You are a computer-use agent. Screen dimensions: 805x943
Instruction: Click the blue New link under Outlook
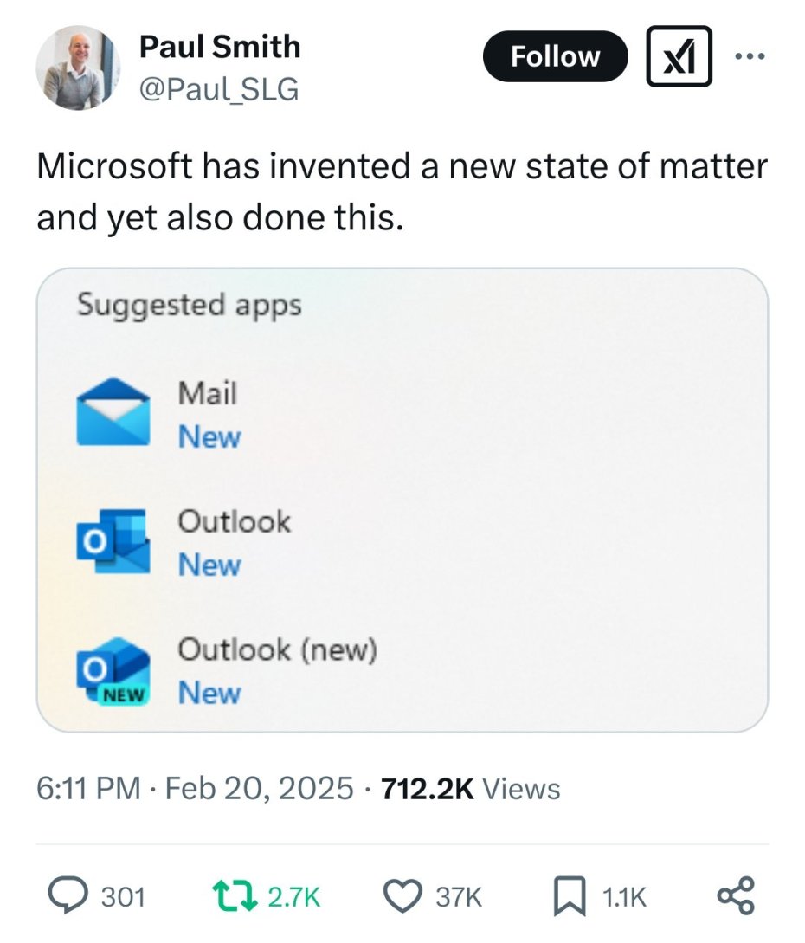coord(209,565)
